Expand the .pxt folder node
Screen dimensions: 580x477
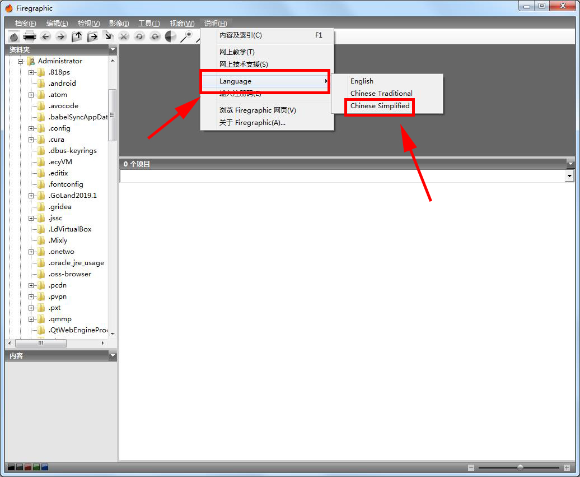click(x=31, y=308)
